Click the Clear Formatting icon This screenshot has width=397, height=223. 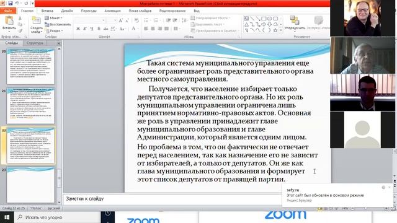point(136,20)
